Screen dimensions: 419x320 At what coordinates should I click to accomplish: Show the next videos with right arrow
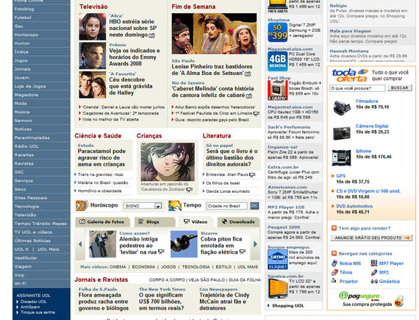point(255,244)
